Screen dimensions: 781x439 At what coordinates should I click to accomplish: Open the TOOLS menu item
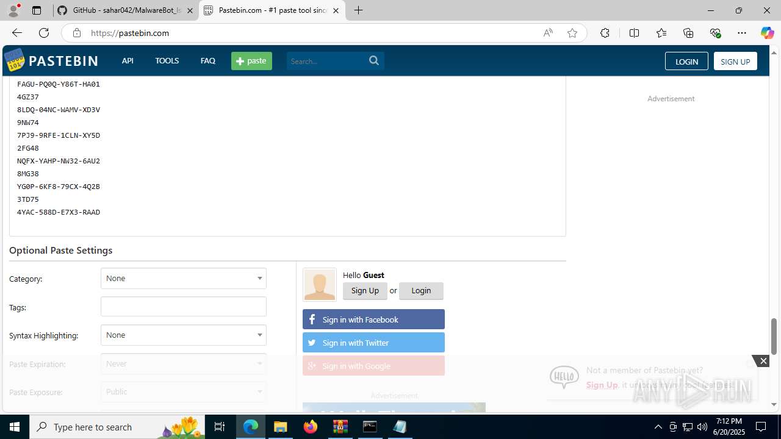[x=167, y=60]
